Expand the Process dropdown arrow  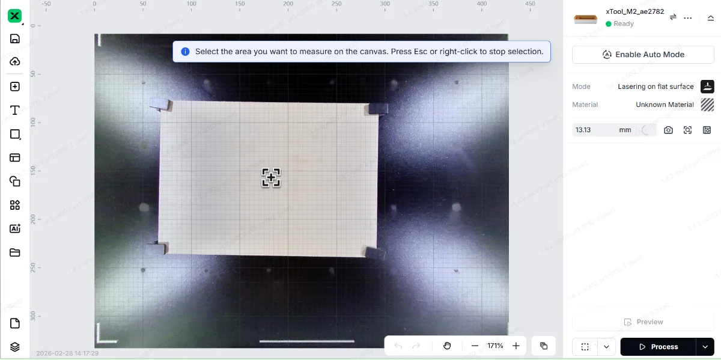[x=705, y=347]
